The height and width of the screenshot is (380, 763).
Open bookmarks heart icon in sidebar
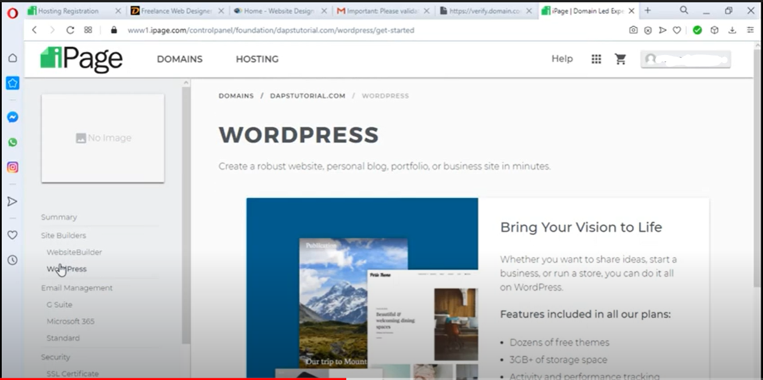pyautogui.click(x=12, y=235)
